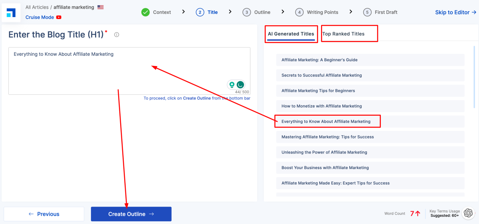
Task: Go back using the Previous button
Action: [44, 214]
